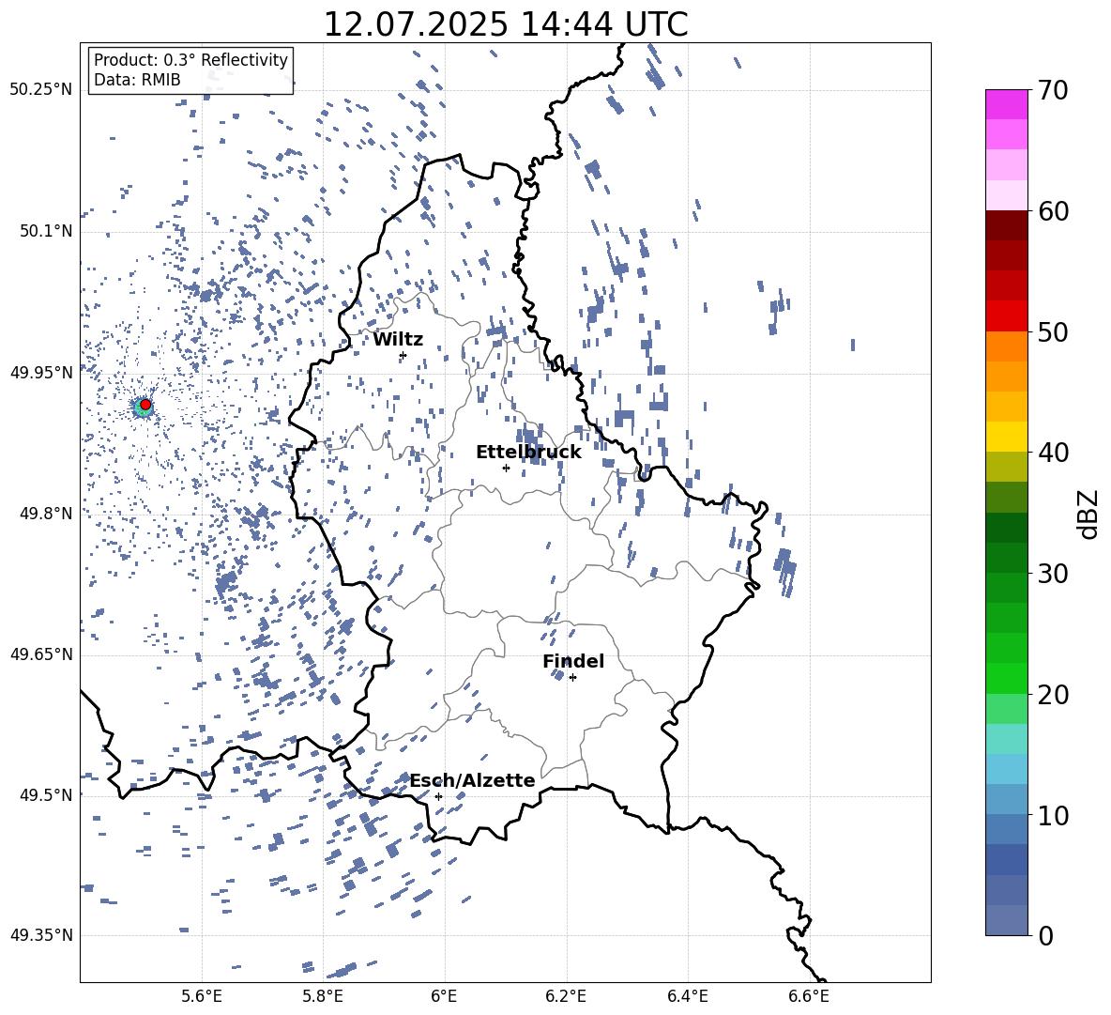The height and width of the screenshot is (1015, 1111).
Task: Click the 49.8°N latitude label
Action: 45,514
